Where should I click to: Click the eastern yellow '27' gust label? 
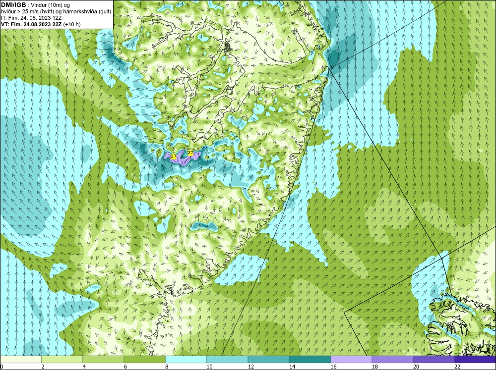click(190, 153)
